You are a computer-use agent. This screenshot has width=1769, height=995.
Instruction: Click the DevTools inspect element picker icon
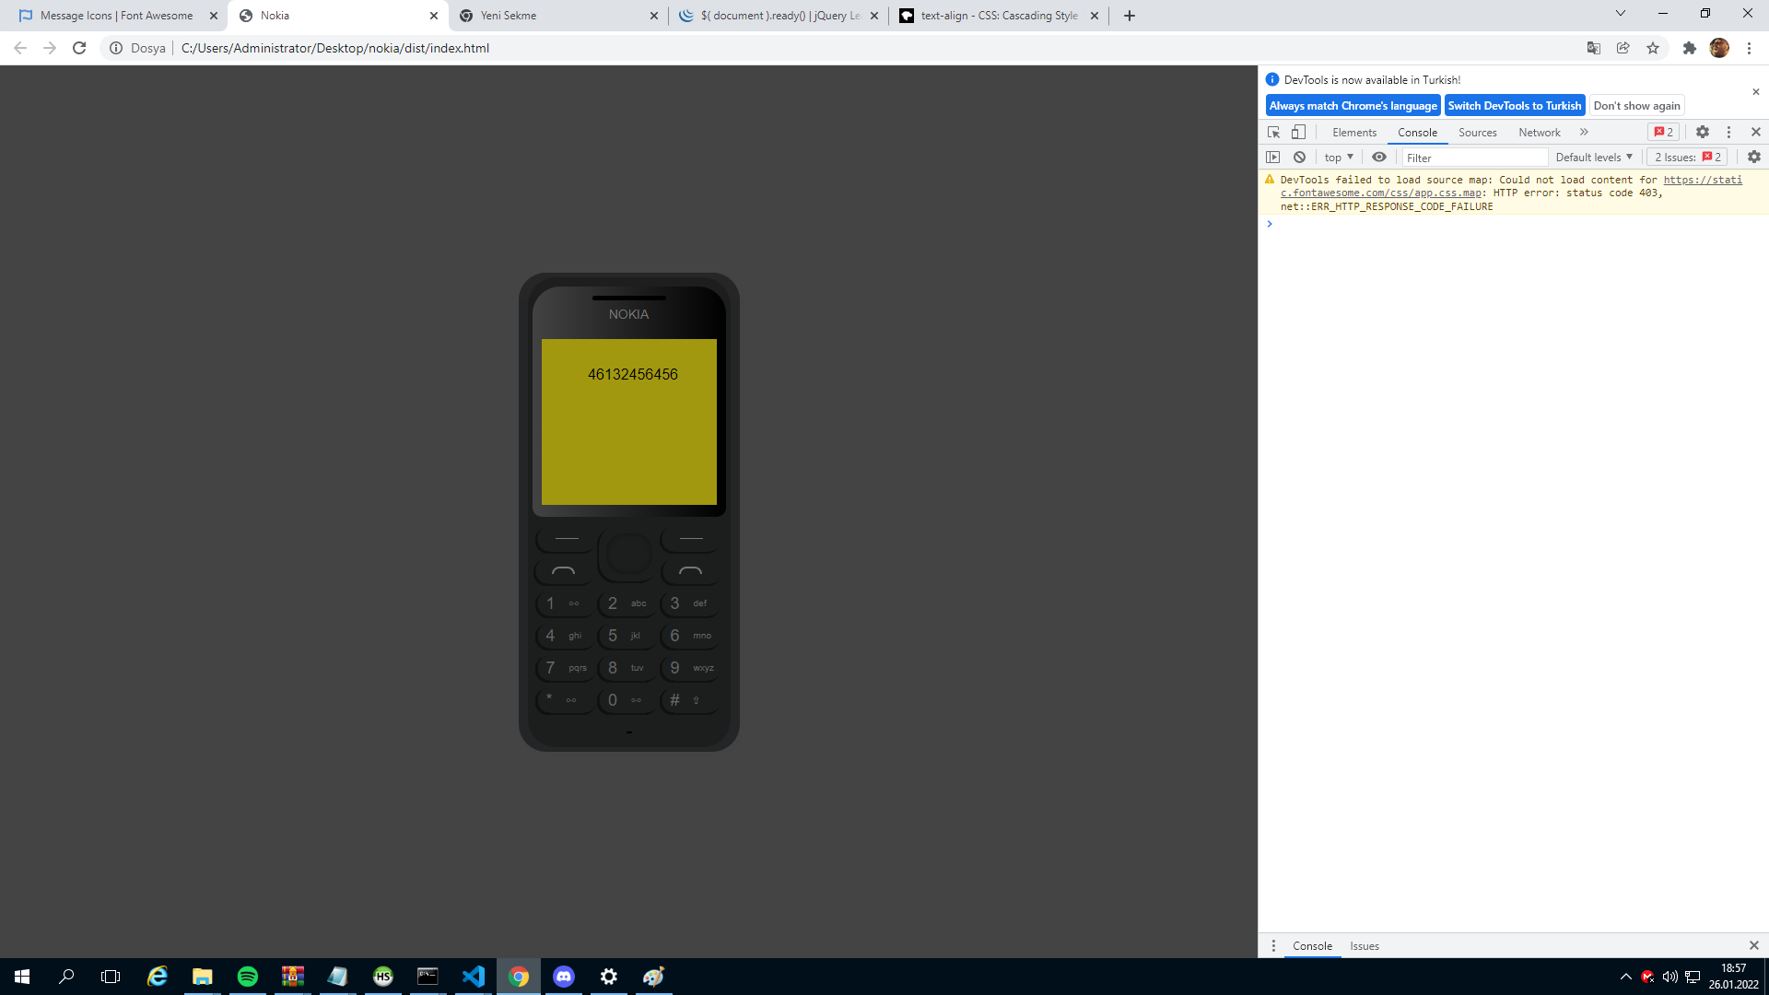[x=1274, y=133]
